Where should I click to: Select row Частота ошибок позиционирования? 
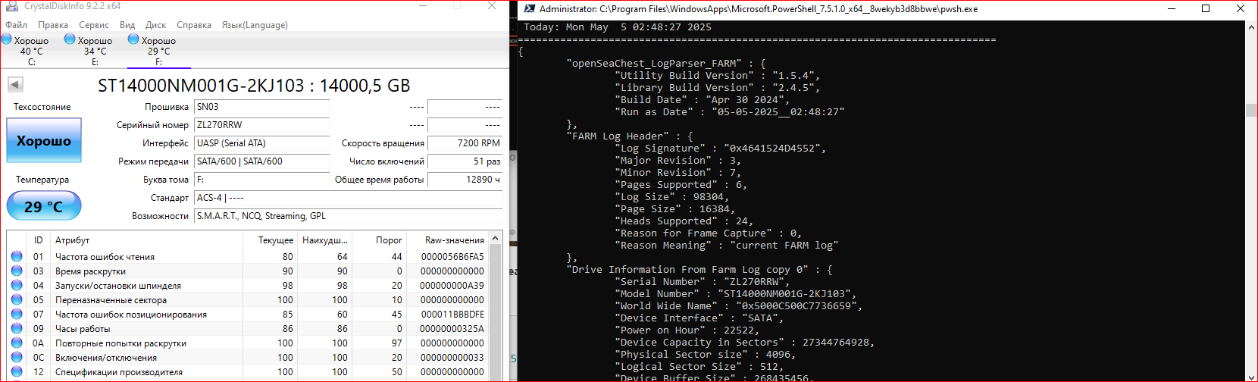(x=248, y=315)
